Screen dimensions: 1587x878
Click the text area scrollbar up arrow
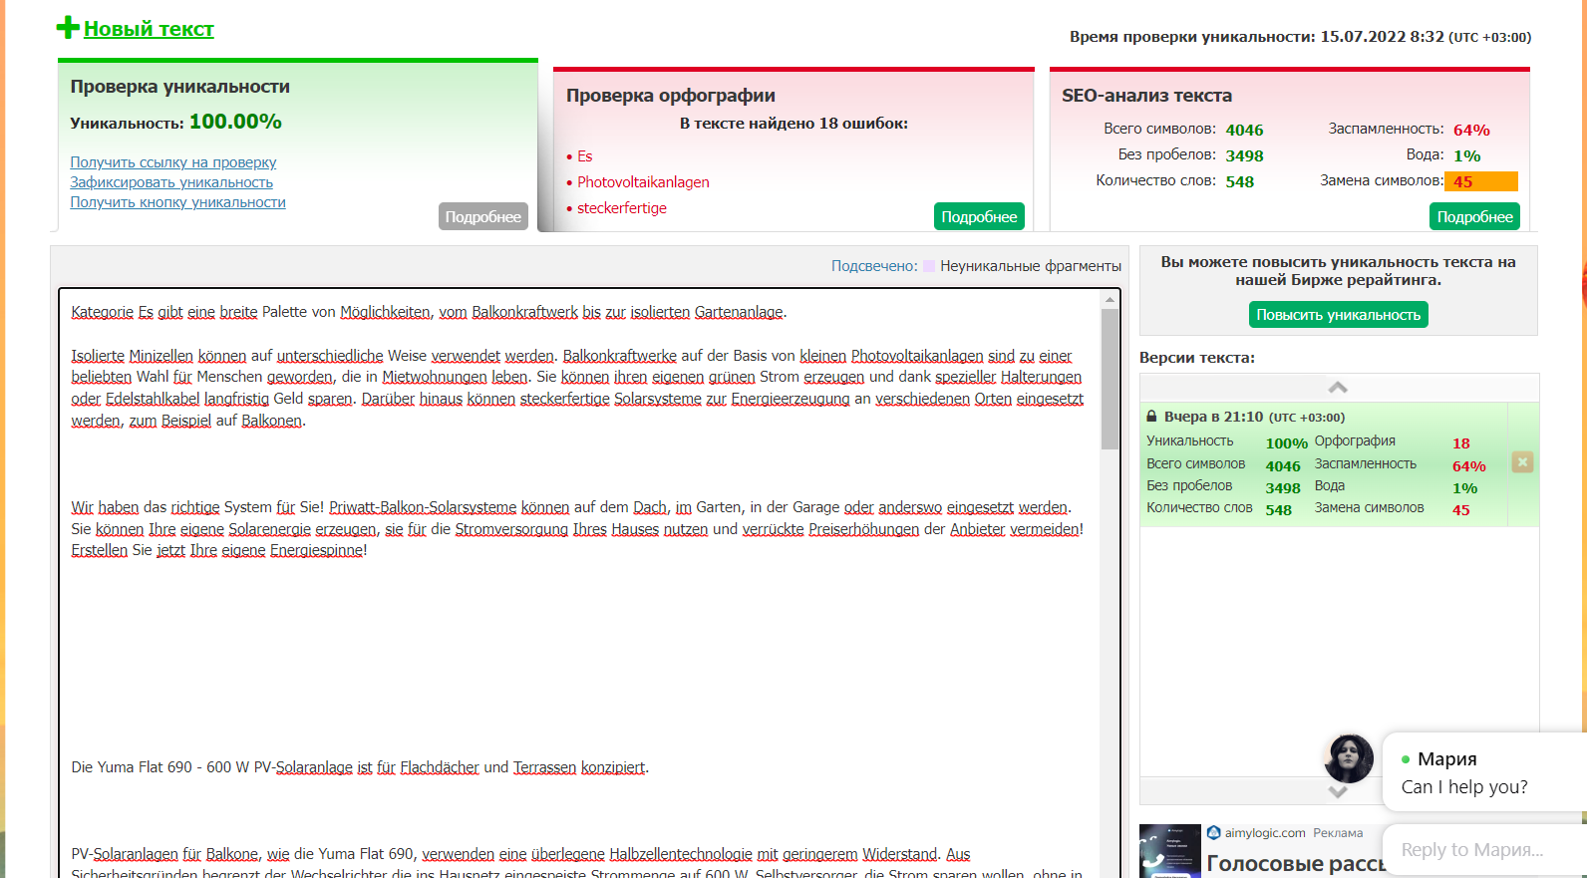(x=1110, y=300)
